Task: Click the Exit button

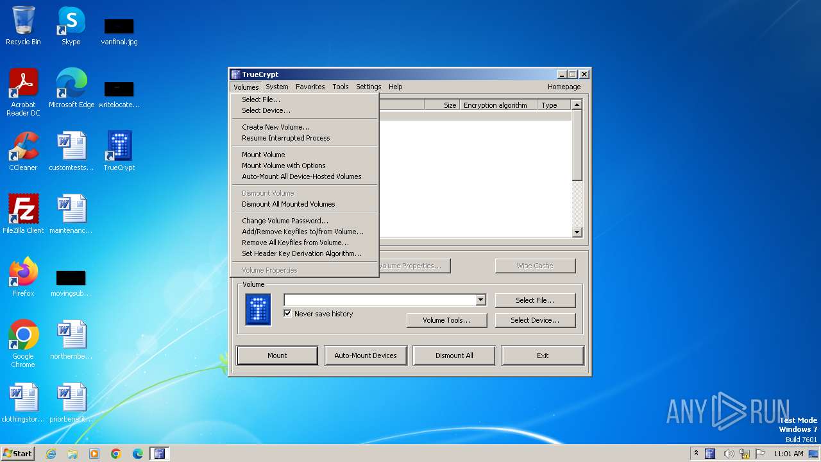Action: click(543, 355)
